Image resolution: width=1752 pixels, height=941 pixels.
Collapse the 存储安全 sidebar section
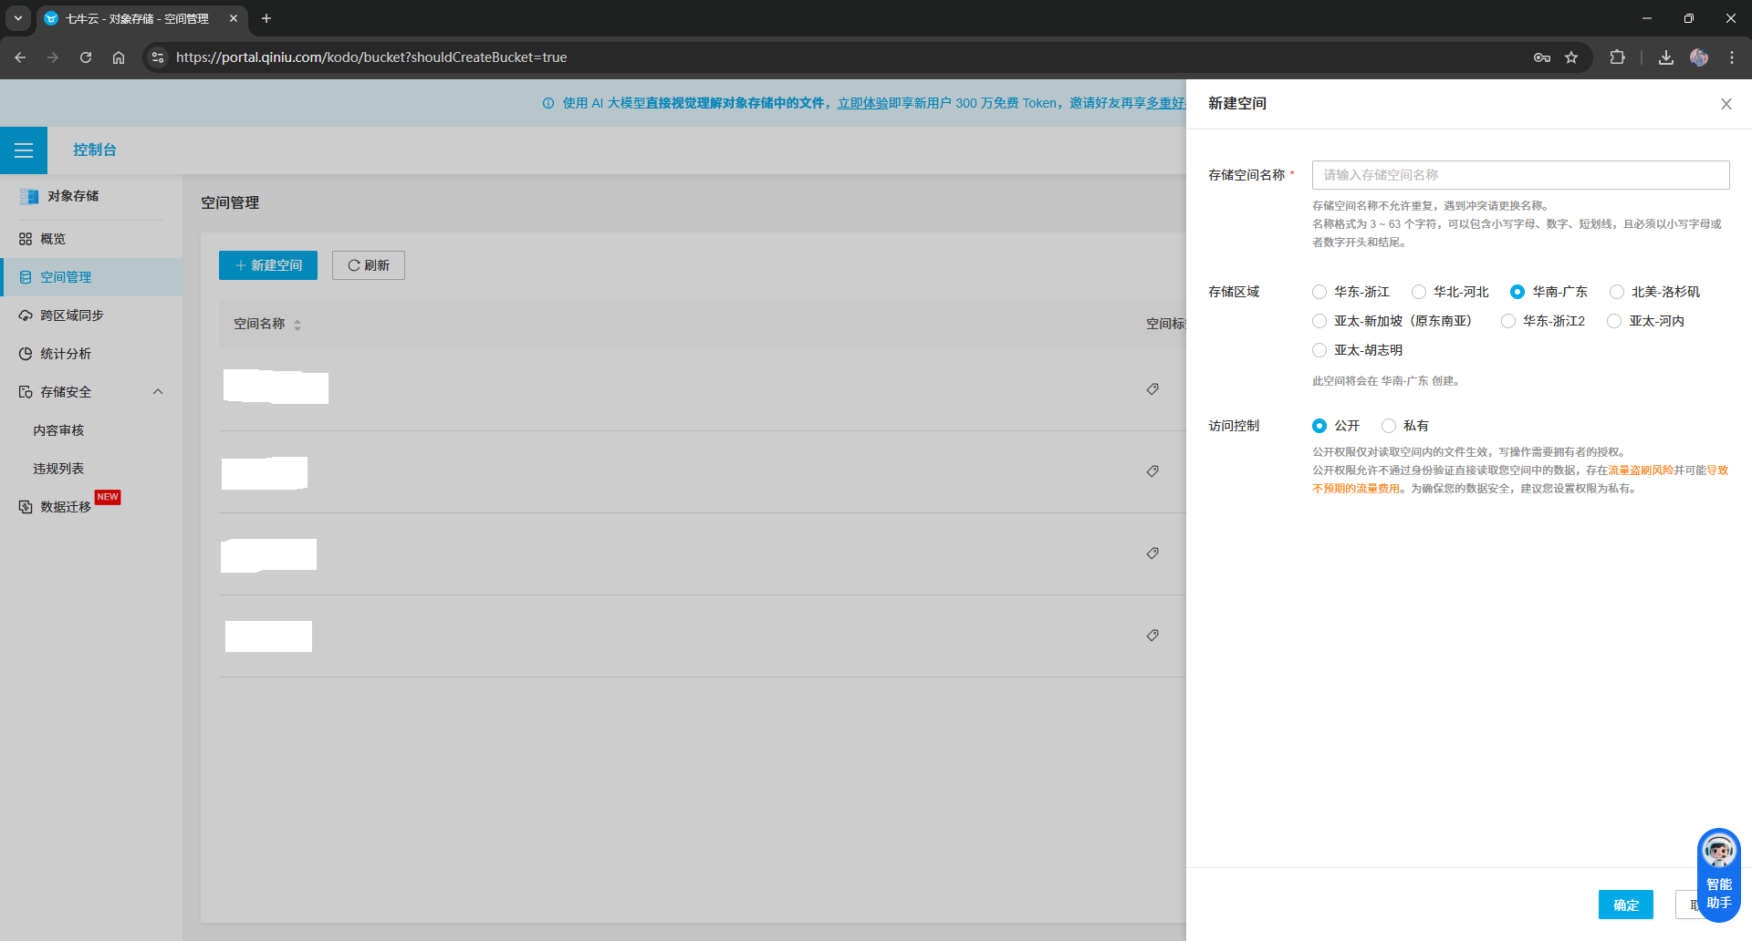(x=158, y=392)
